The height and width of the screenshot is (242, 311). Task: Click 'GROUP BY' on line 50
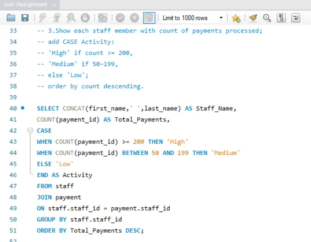[x=52, y=220]
